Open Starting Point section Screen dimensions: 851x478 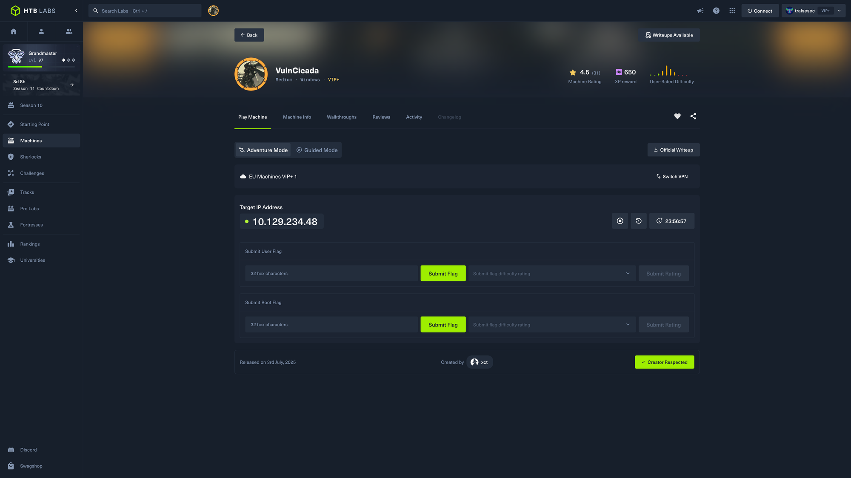(41, 124)
